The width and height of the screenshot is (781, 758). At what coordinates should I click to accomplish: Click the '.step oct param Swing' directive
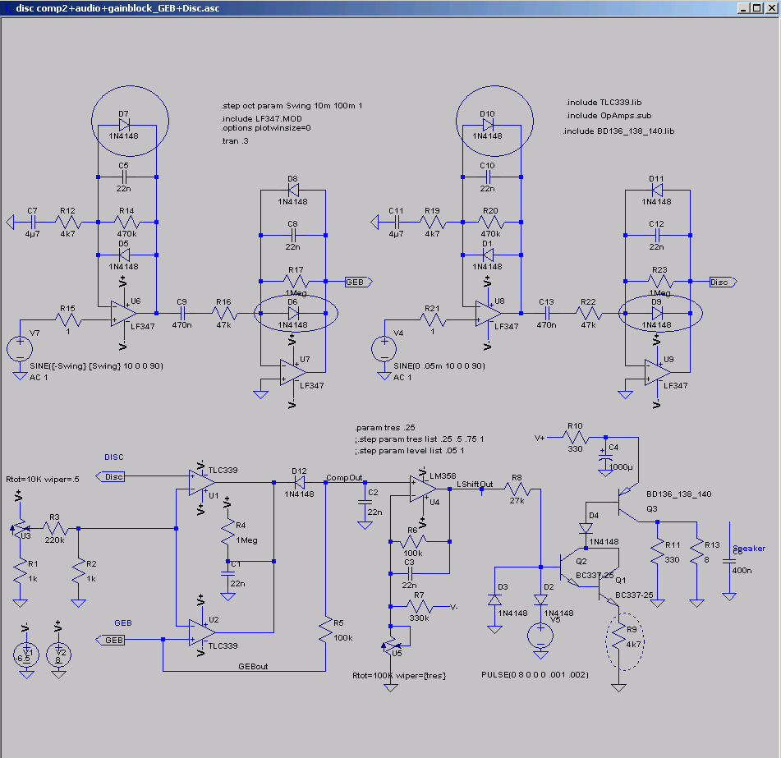point(292,106)
